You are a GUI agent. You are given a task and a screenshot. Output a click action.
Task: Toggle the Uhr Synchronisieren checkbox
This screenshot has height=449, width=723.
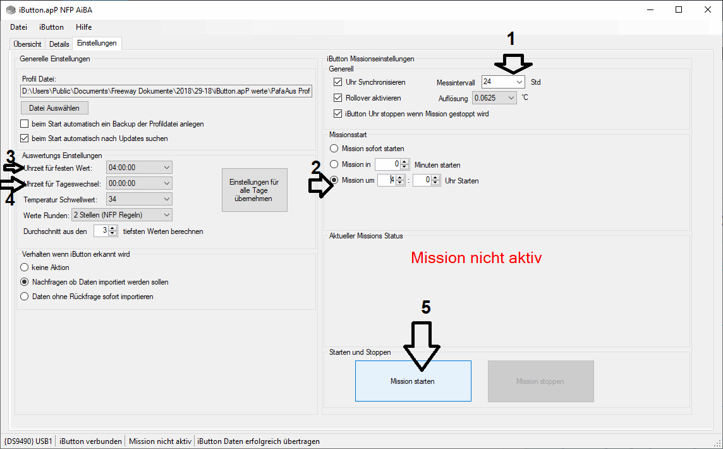pyautogui.click(x=337, y=82)
